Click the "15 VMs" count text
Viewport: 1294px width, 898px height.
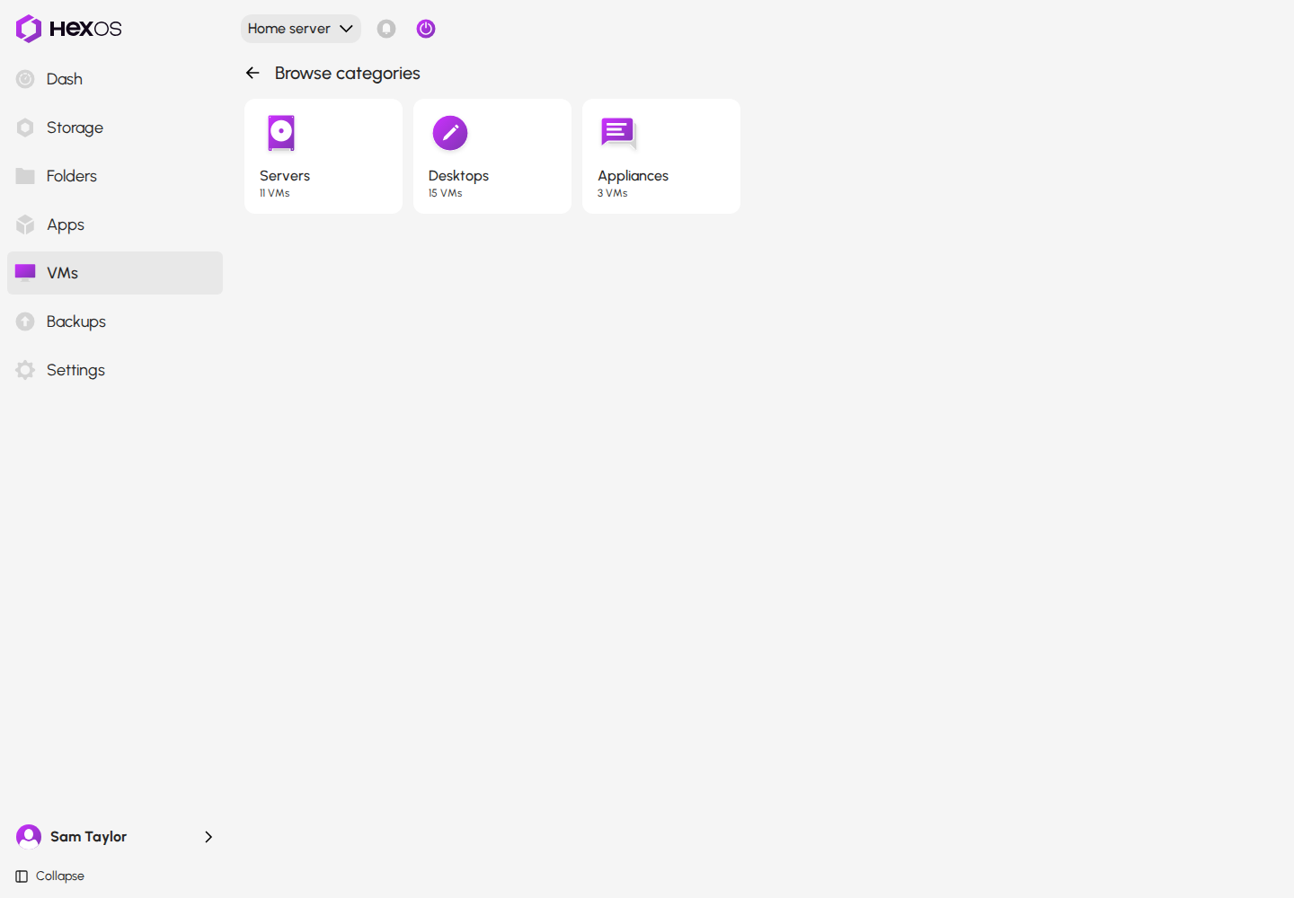coord(446,193)
